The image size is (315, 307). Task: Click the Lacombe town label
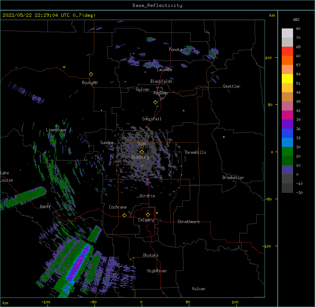coord(164,70)
